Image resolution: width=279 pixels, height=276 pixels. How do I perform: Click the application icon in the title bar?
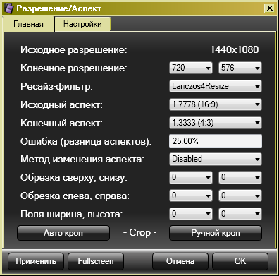coord(8,8)
